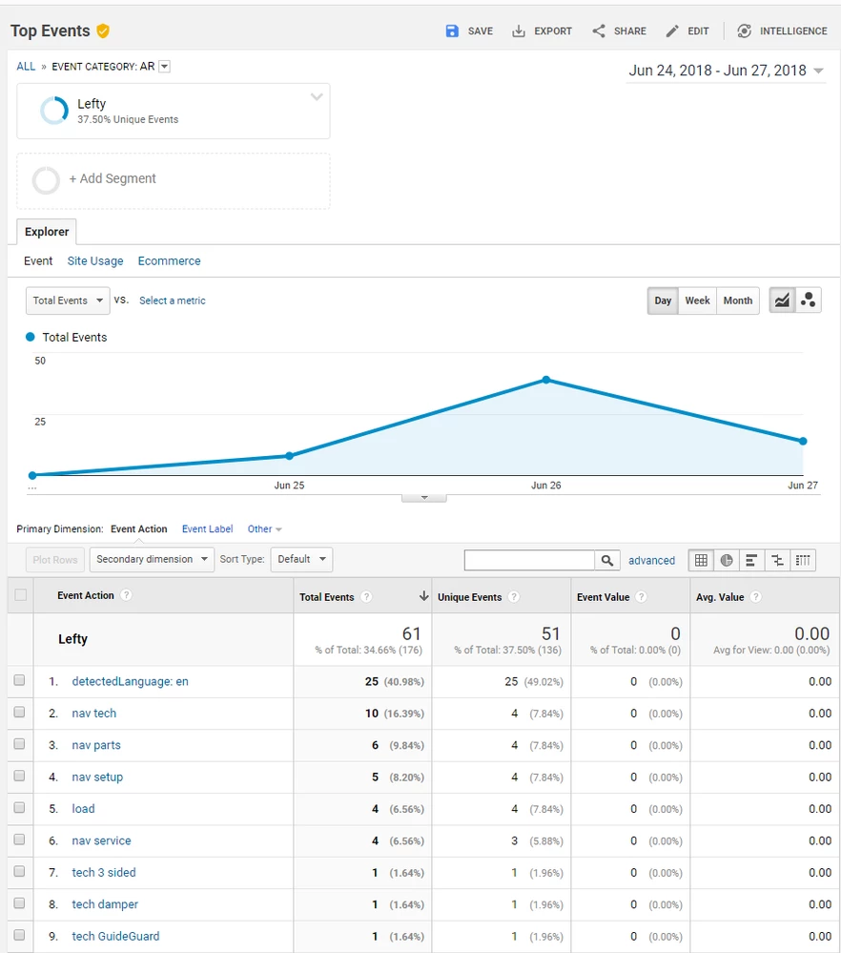
Task: Open the Secondary dimension dropdown
Action: (152, 559)
